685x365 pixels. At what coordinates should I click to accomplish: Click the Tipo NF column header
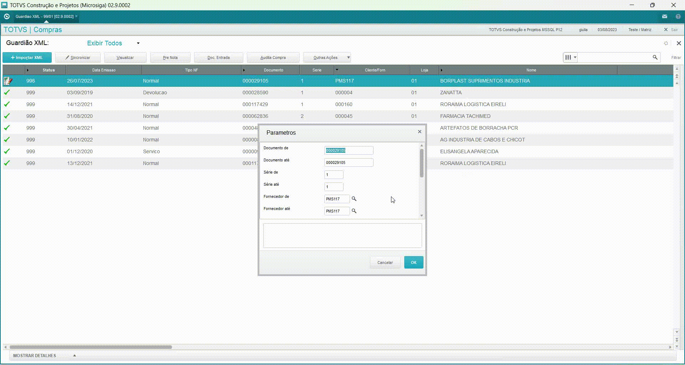click(x=191, y=70)
